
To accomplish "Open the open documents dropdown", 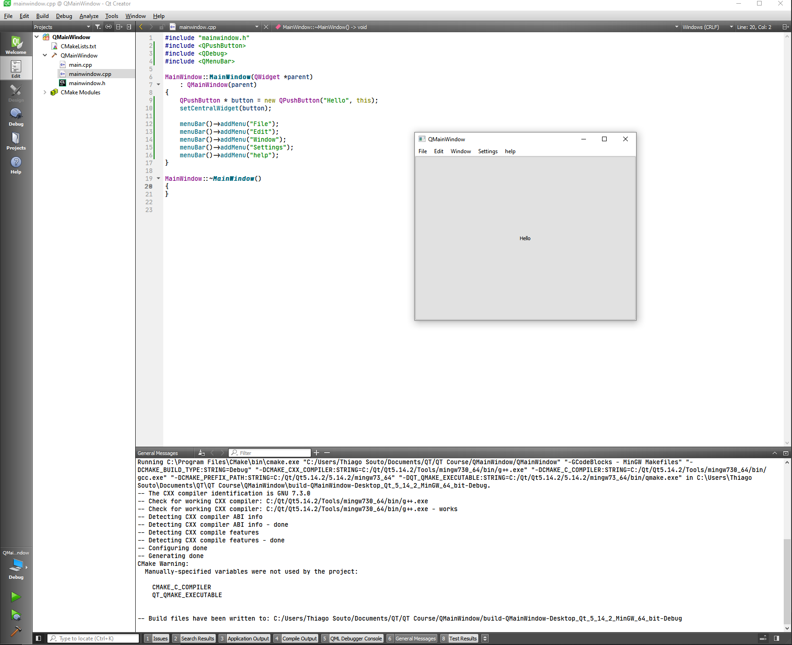I will (x=214, y=27).
